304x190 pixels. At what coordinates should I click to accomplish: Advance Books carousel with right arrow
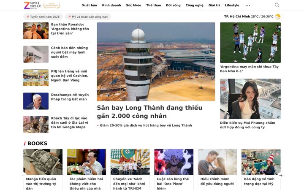[x=280, y=176]
